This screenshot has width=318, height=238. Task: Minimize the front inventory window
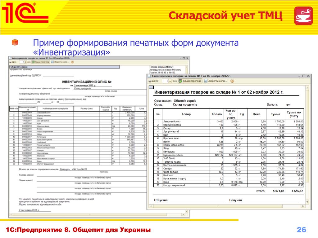click(x=299, y=76)
